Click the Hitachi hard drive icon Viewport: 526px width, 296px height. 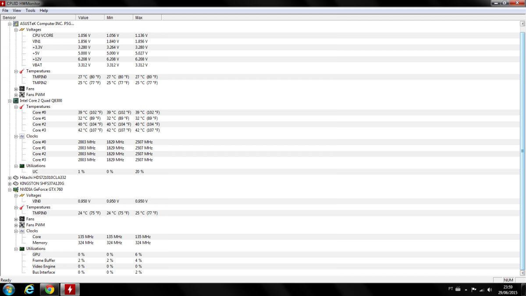click(x=16, y=178)
